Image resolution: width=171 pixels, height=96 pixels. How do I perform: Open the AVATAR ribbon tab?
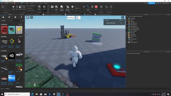[x=32, y=3]
